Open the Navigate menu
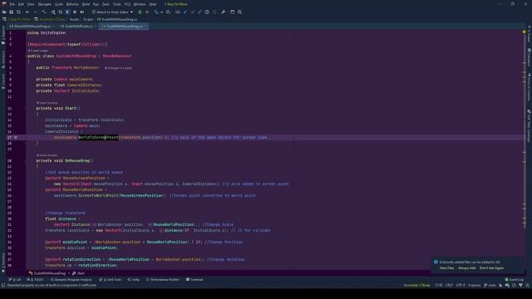This screenshot has width=532, height=299. pos(44,4)
